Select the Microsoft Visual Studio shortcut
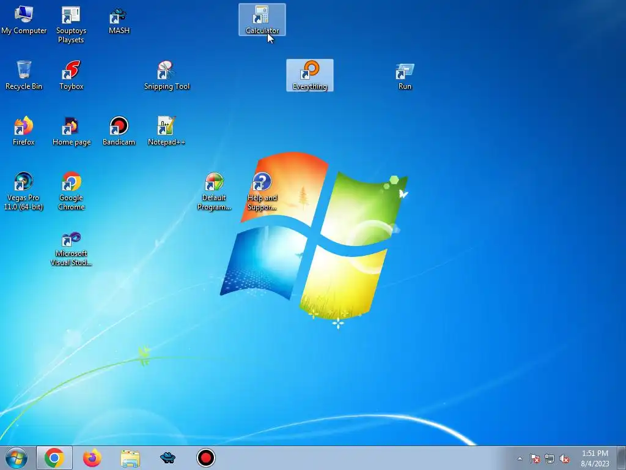Viewport: 626px width, 470px height. coord(71,248)
